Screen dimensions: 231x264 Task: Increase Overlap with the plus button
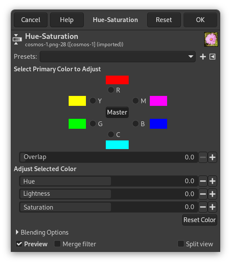[x=212, y=157]
